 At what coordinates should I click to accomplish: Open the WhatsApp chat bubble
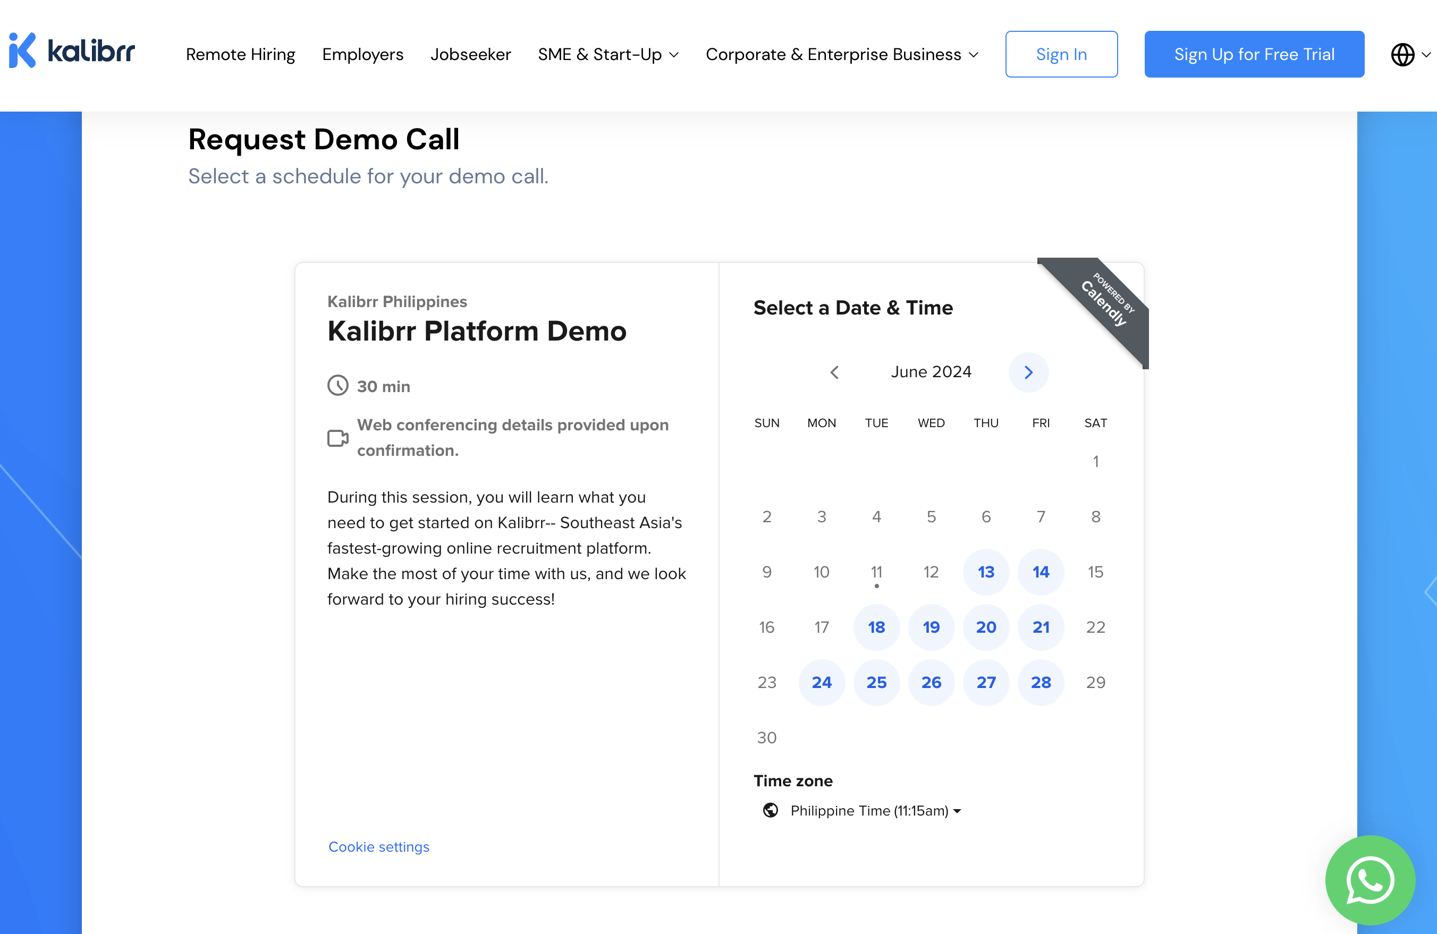(x=1370, y=880)
